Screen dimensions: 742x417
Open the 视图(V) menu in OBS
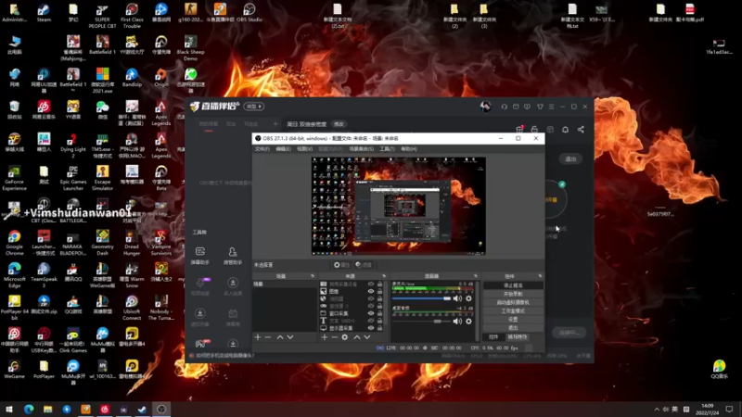304,149
